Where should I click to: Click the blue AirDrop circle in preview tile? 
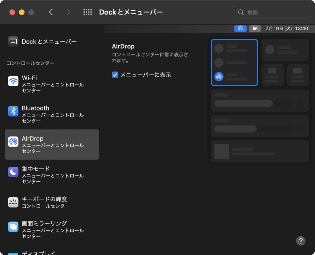pyautogui.click(x=219, y=77)
